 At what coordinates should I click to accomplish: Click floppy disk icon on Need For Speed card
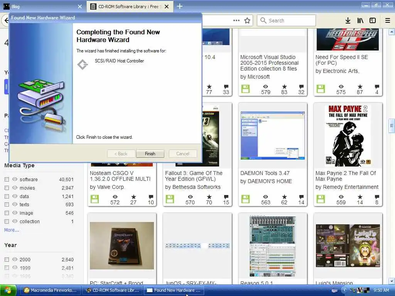pyautogui.click(x=321, y=89)
